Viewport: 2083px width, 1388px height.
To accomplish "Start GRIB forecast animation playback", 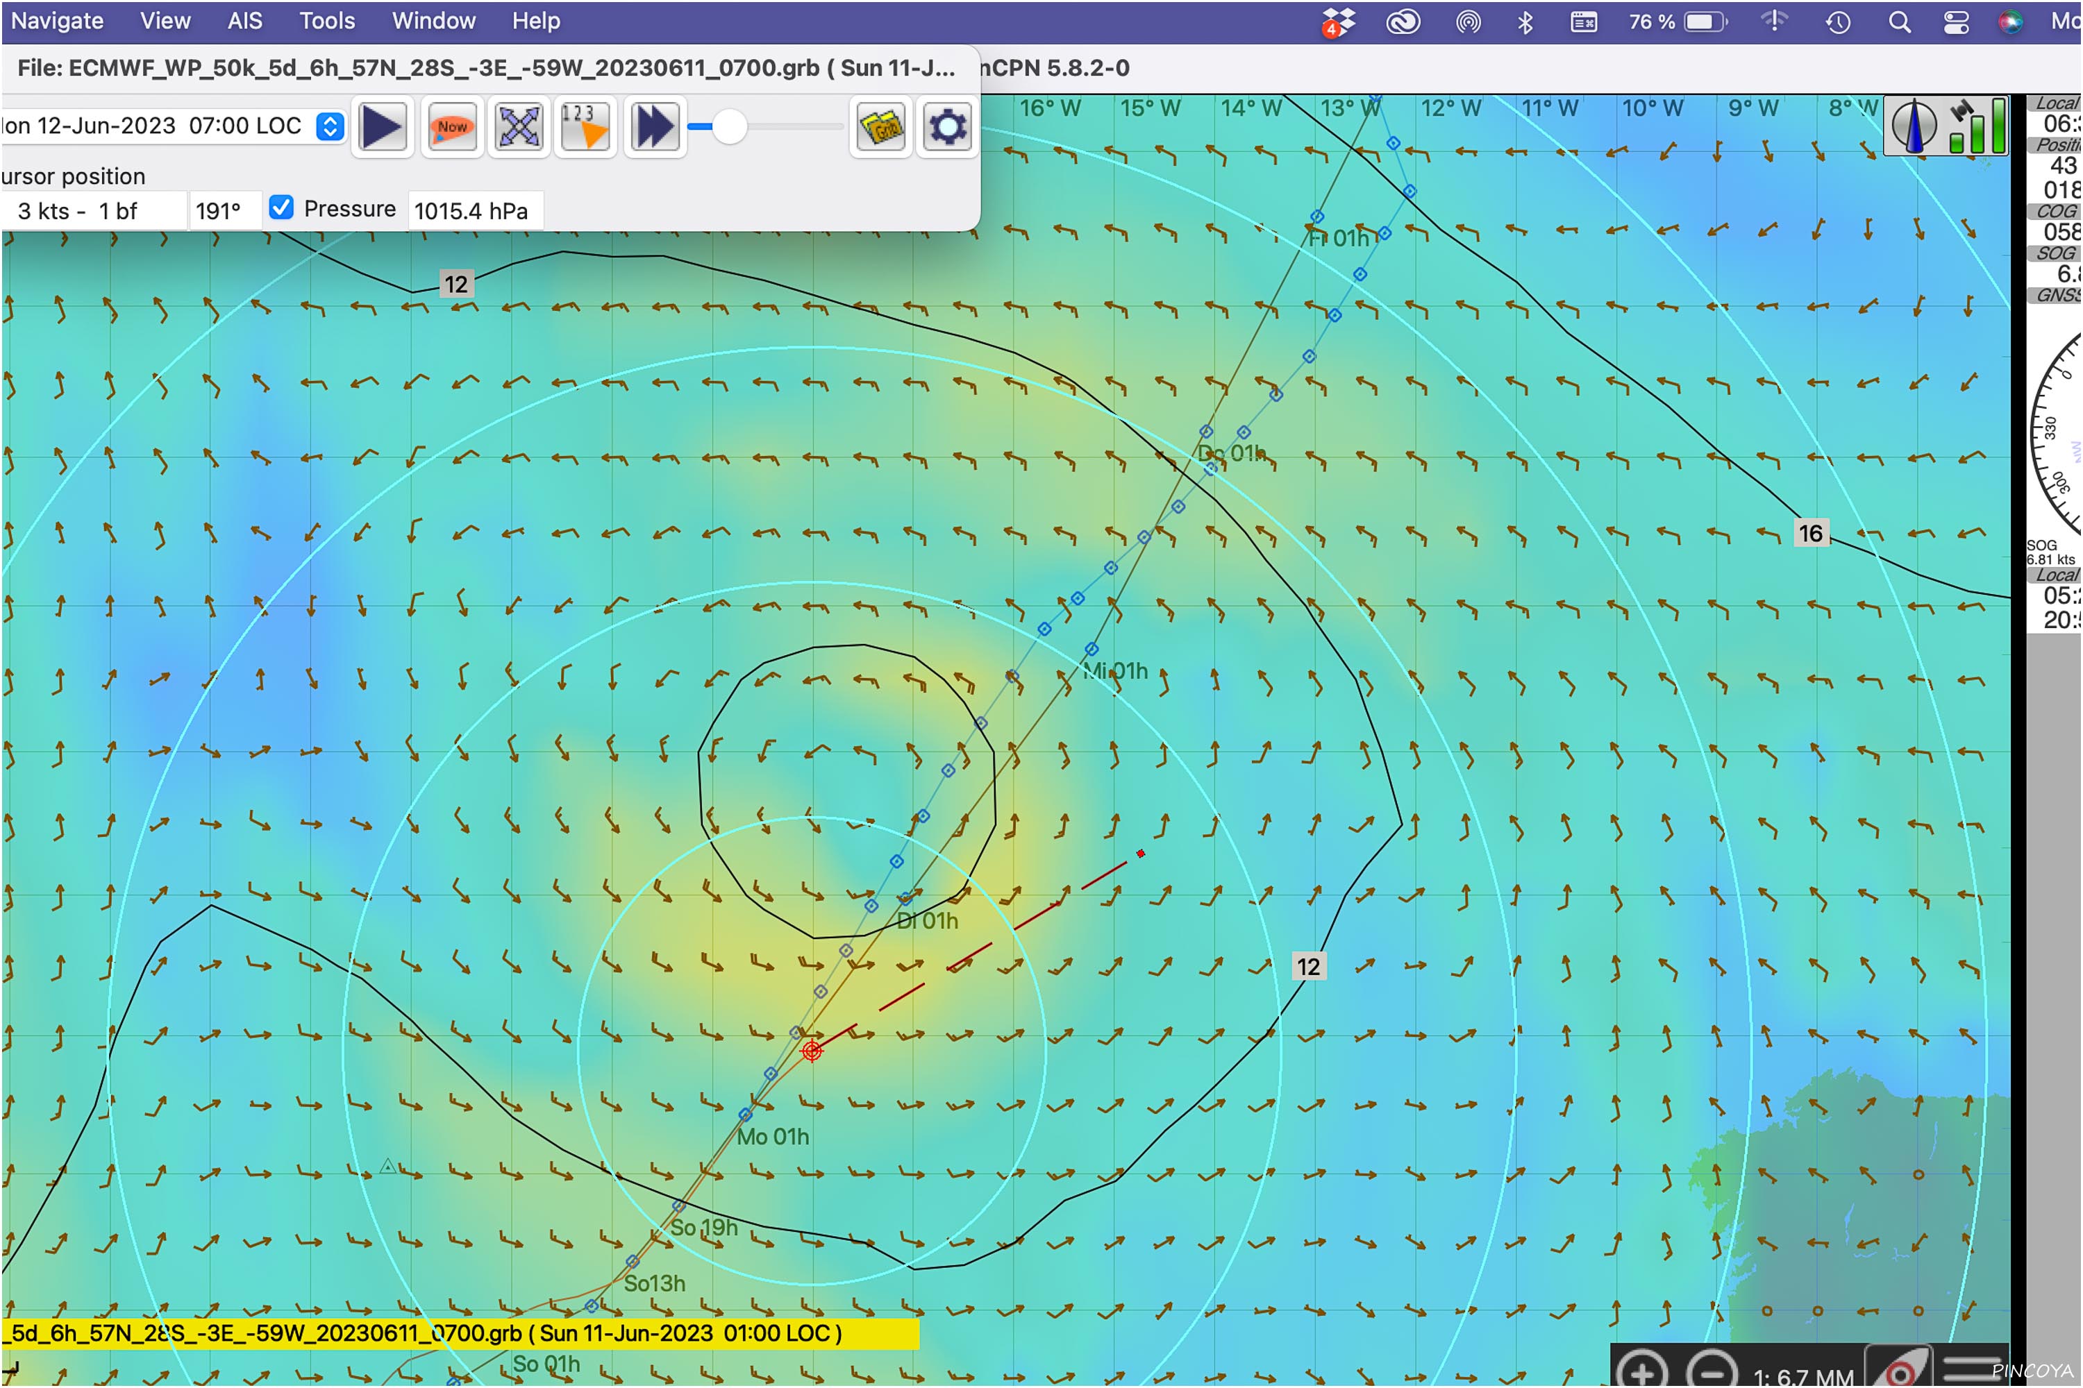I will pos(383,126).
